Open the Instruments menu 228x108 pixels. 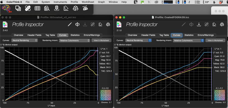pos(60,2)
